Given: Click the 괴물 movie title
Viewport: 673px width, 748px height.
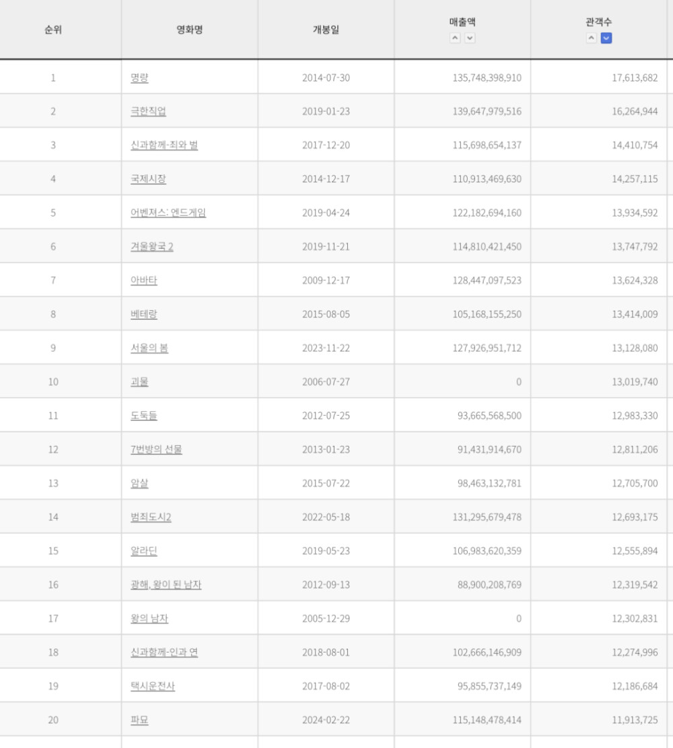Looking at the screenshot, I should 139,382.
